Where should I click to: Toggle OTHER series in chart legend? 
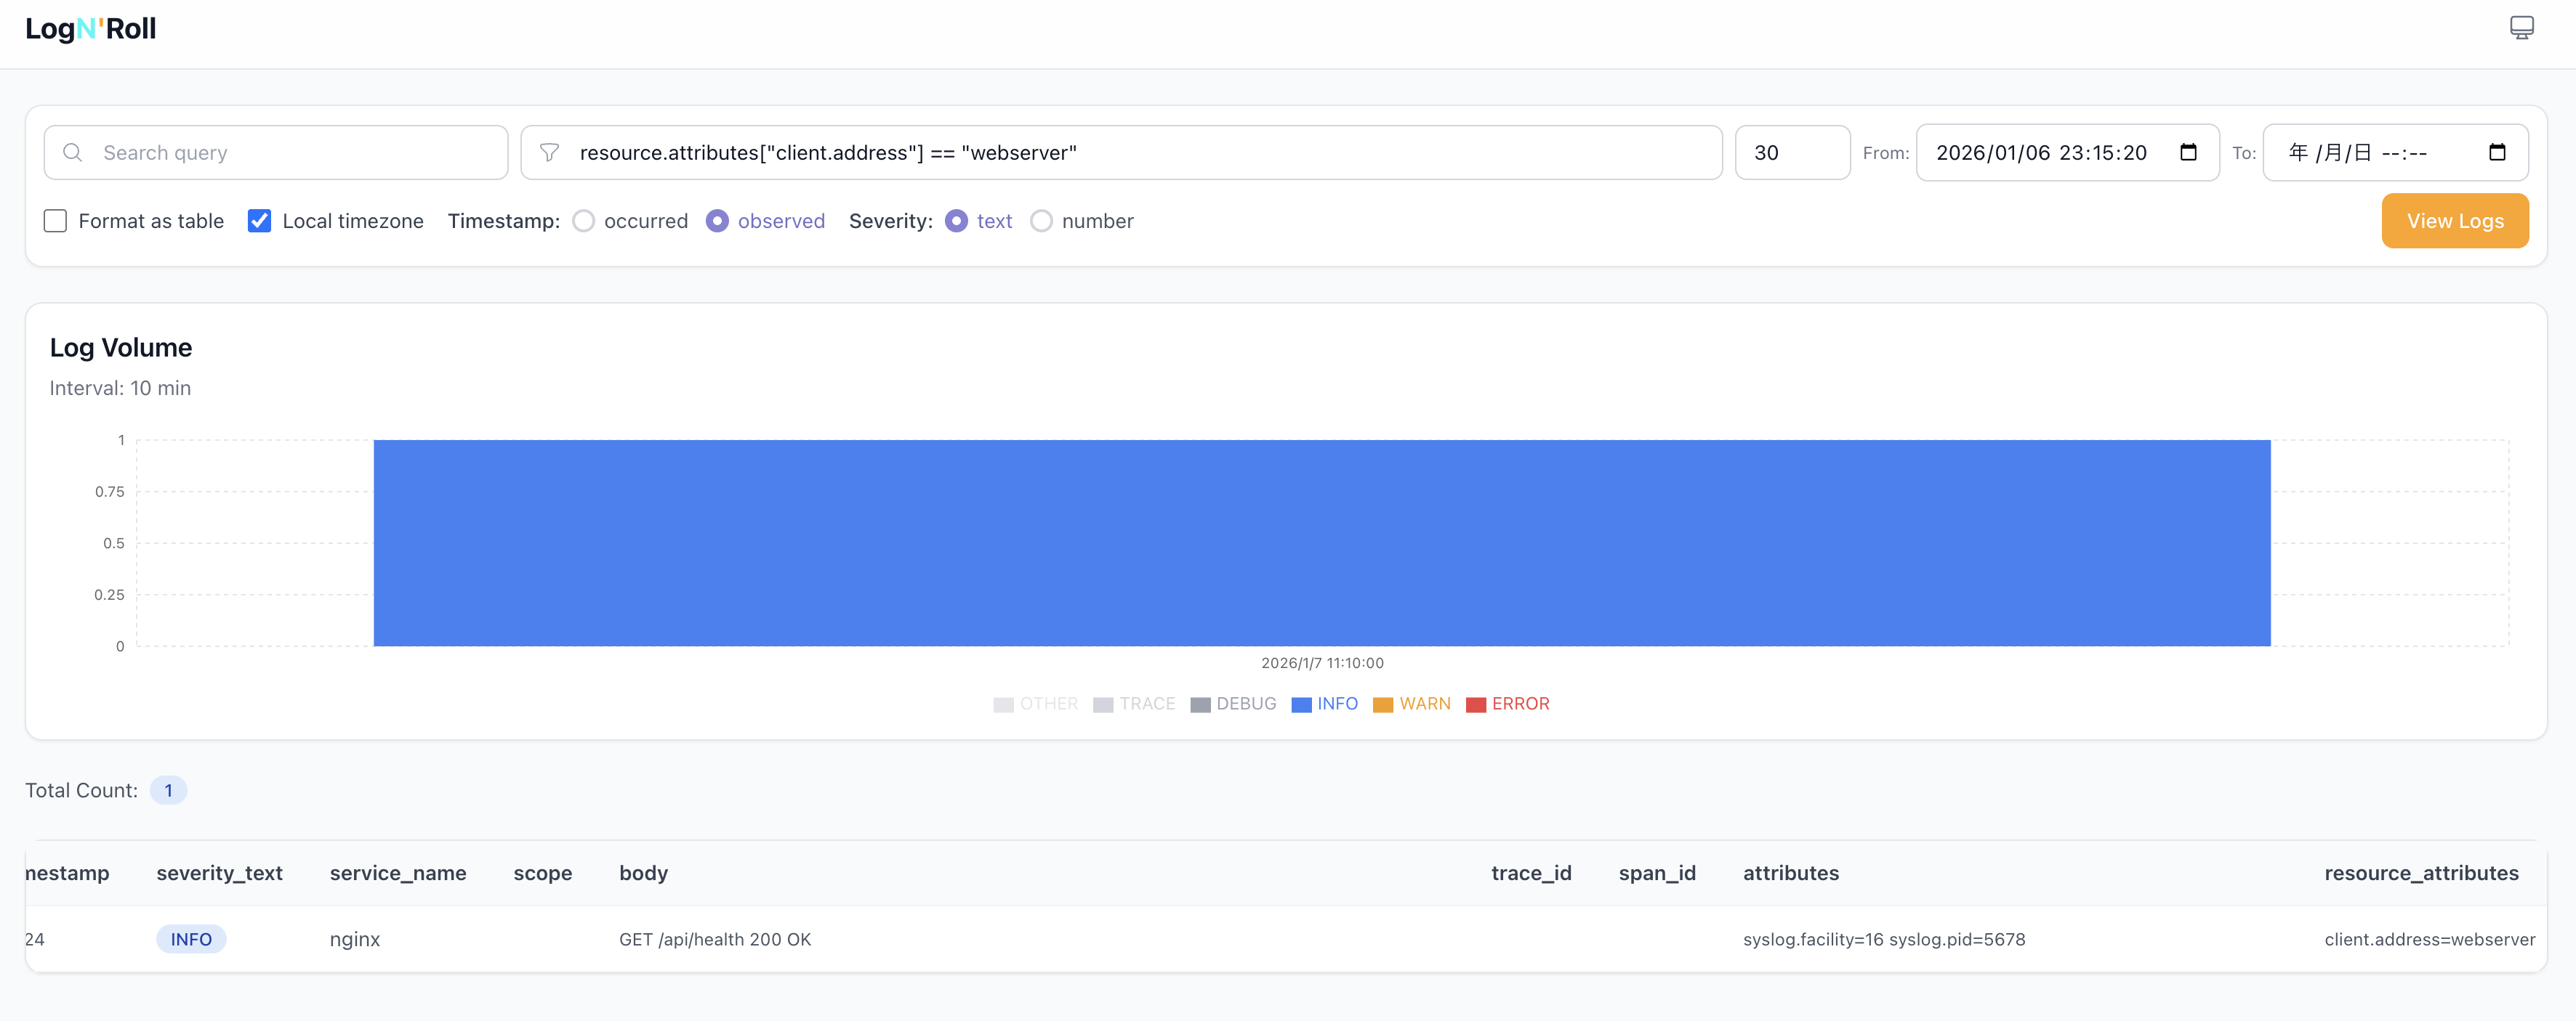click(x=1035, y=704)
